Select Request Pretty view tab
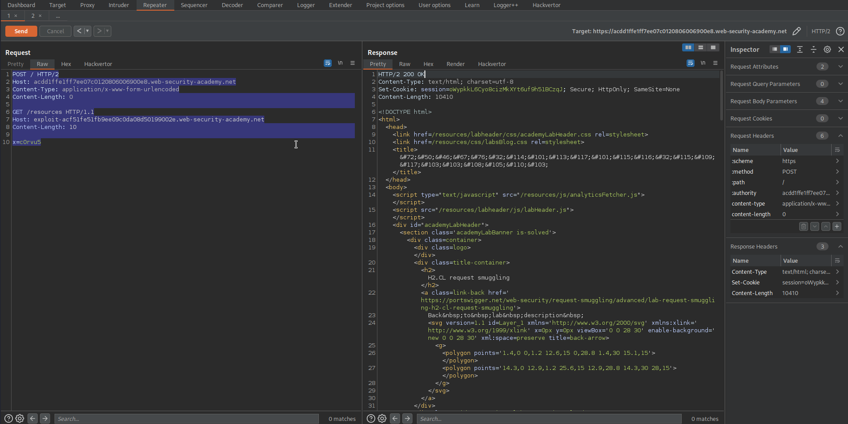848x424 pixels. (16, 64)
